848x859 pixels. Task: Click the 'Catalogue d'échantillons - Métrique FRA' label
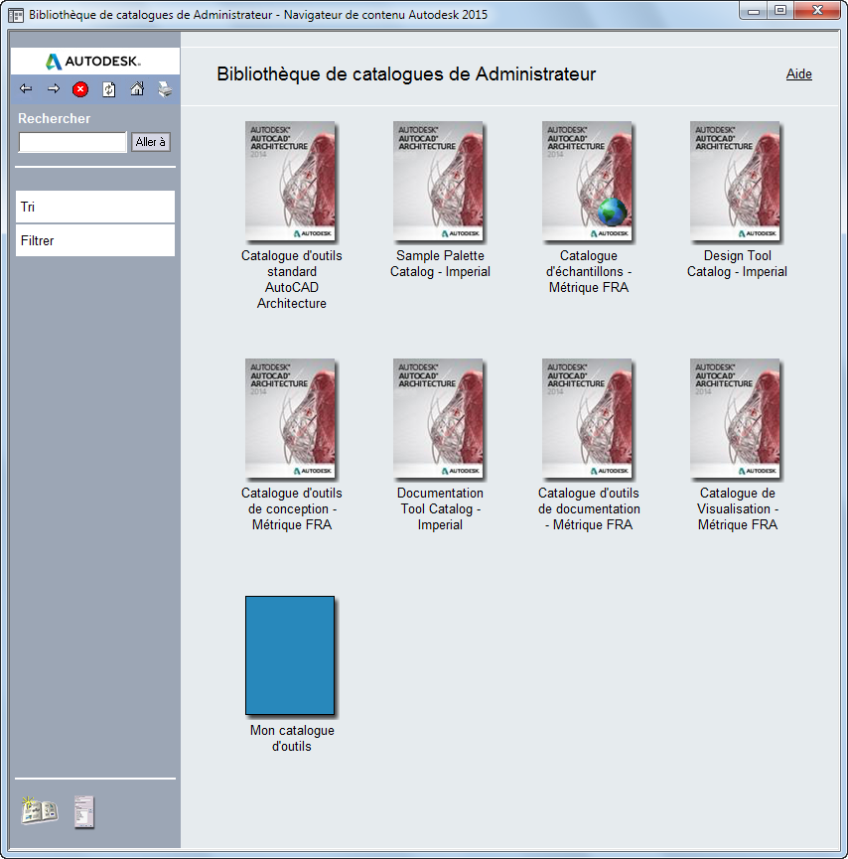click(589, 271)
